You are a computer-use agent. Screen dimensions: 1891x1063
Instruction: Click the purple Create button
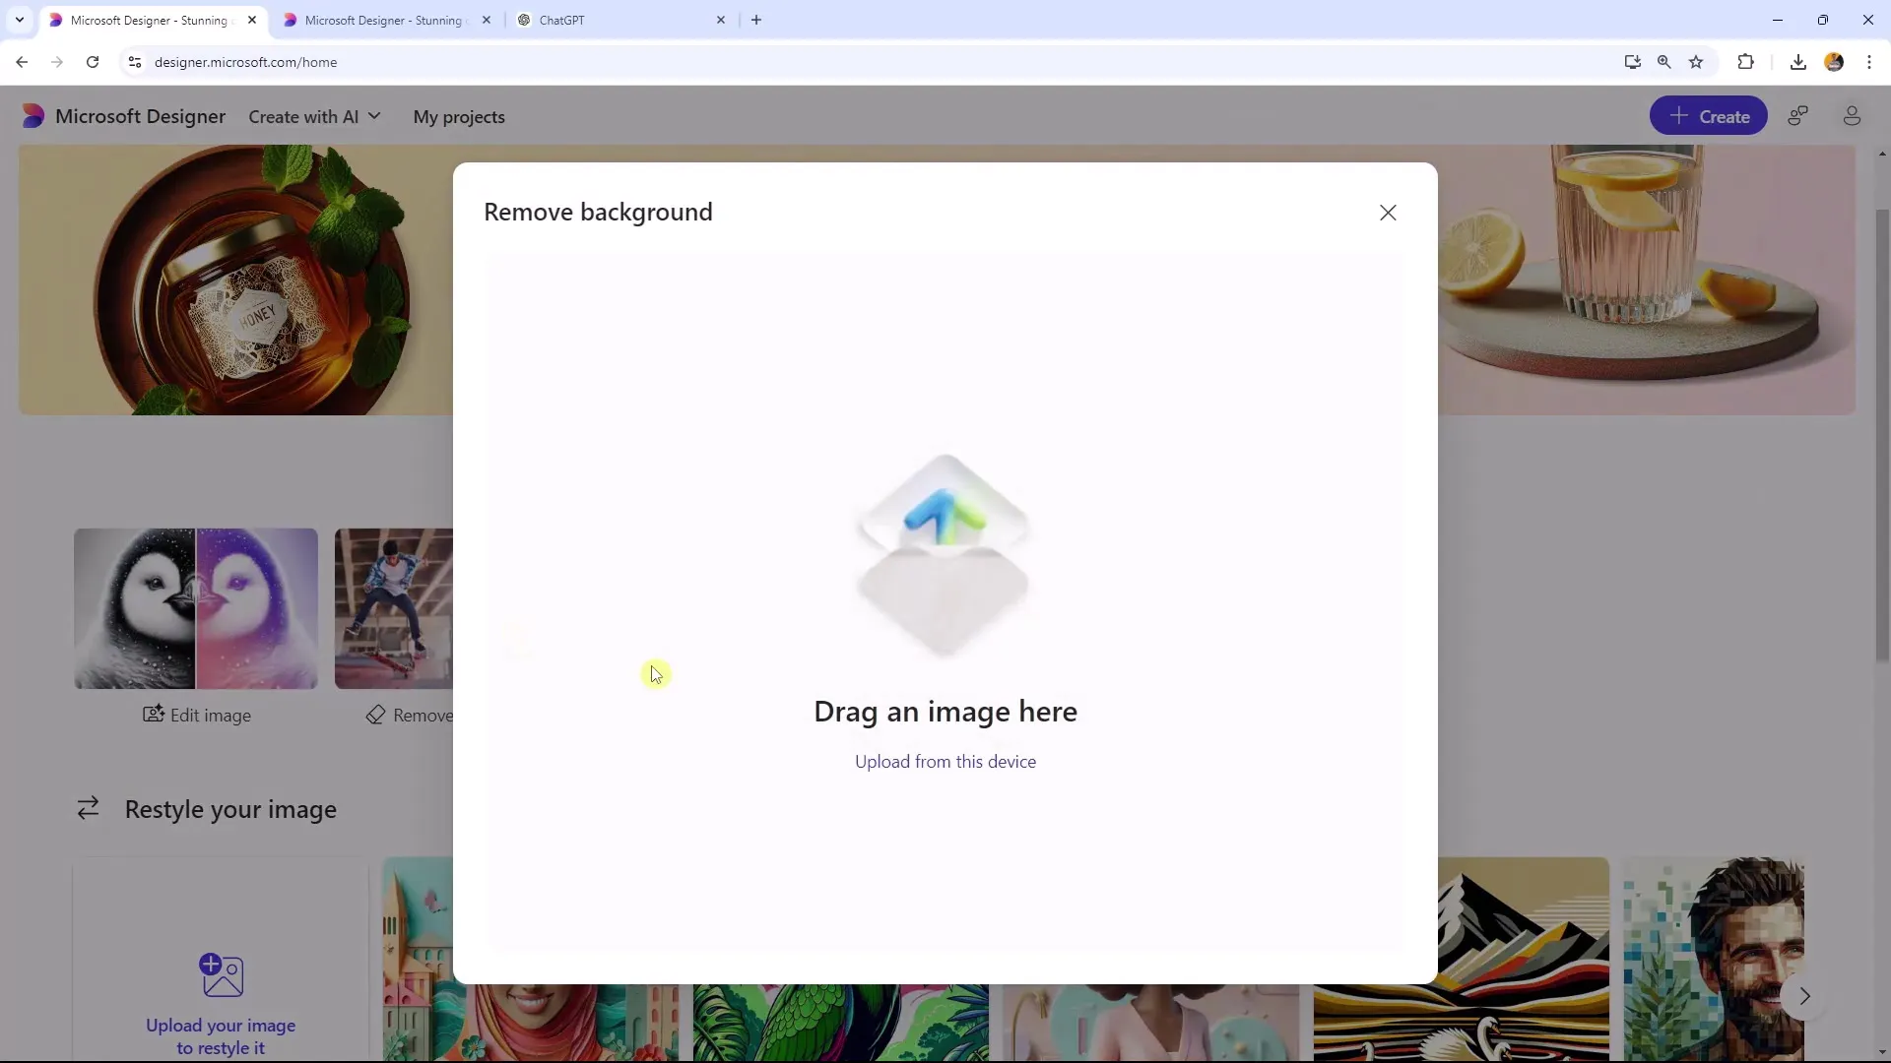pyautogui.click(x=1709, y=116)
